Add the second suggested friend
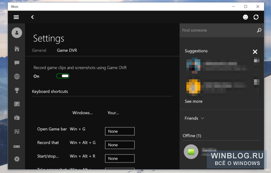 point(257,82)
